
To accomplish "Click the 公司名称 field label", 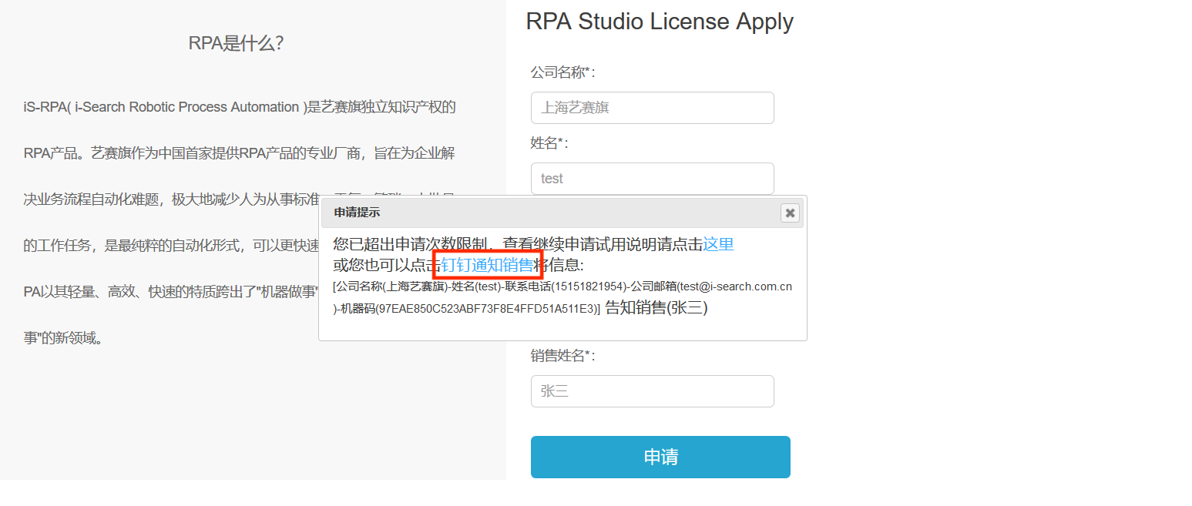I will (x=563, y=72).
